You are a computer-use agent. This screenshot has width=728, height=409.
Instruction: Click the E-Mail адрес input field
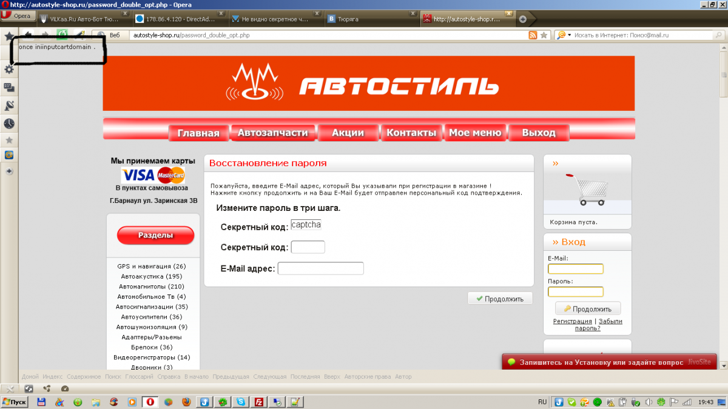click(321, 268)
